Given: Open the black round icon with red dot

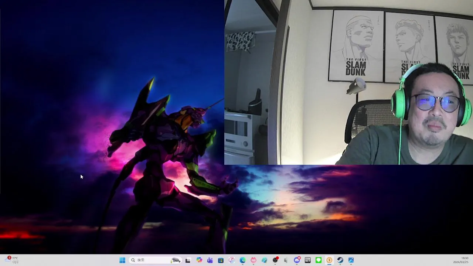Looking at the screenshot, I should click(275, 260).
